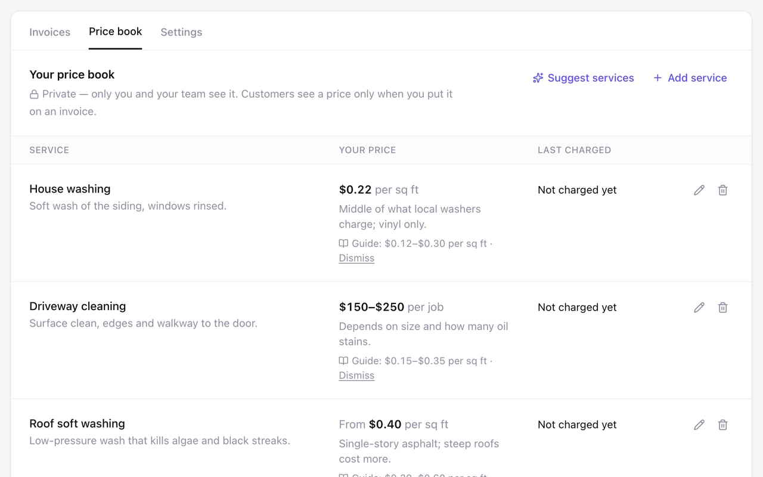
Task: Delete the Driveway cleaning service
Action: click(x=722, y=308)
